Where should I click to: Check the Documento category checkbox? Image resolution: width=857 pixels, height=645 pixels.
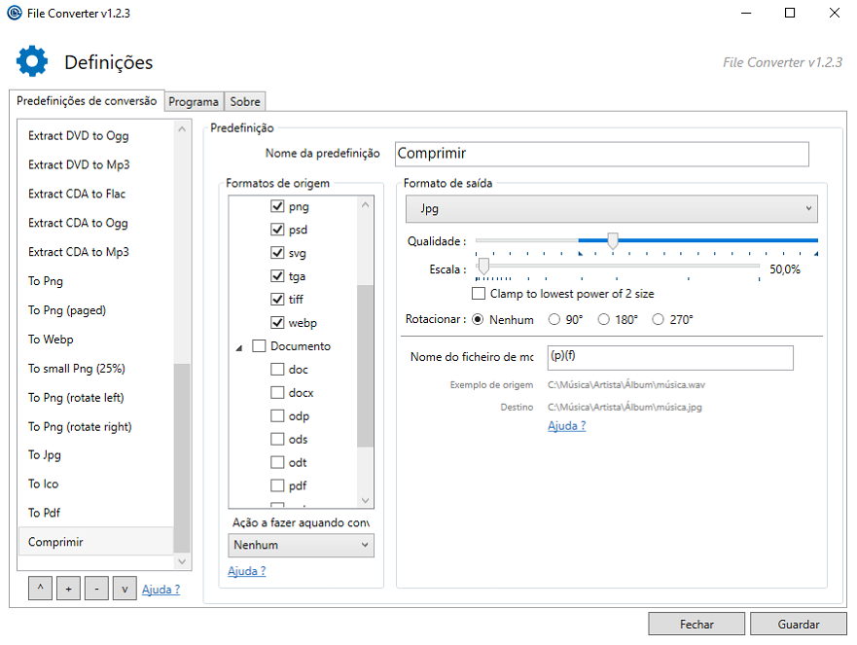click(259, 346)
